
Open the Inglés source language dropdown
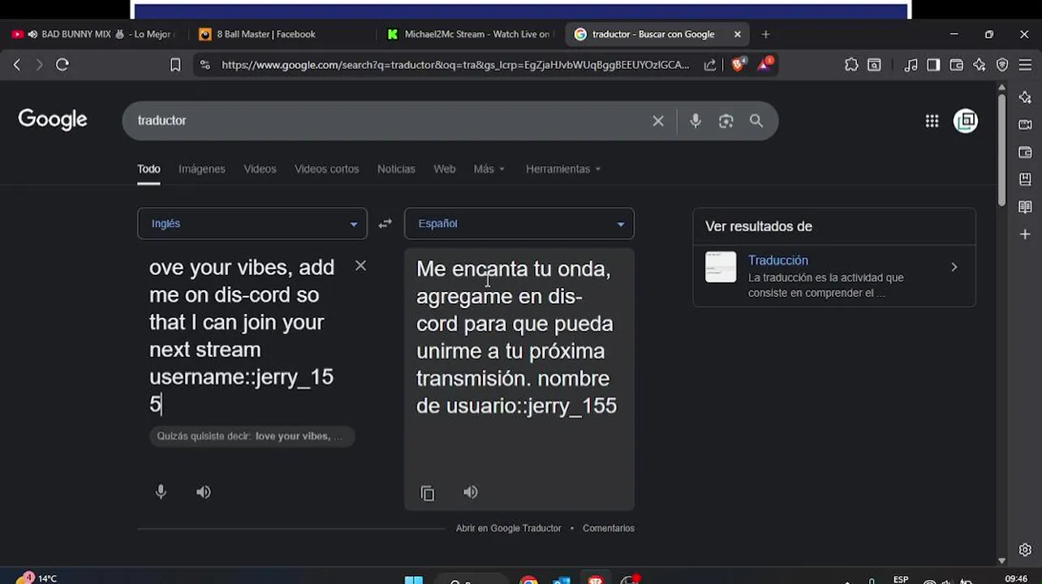point(252,224)
